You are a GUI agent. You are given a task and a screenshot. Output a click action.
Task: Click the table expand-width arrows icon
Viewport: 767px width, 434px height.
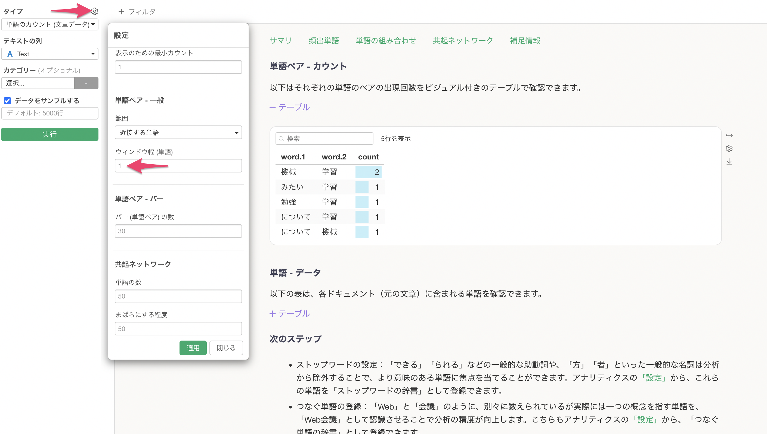(x=729, y=135)
